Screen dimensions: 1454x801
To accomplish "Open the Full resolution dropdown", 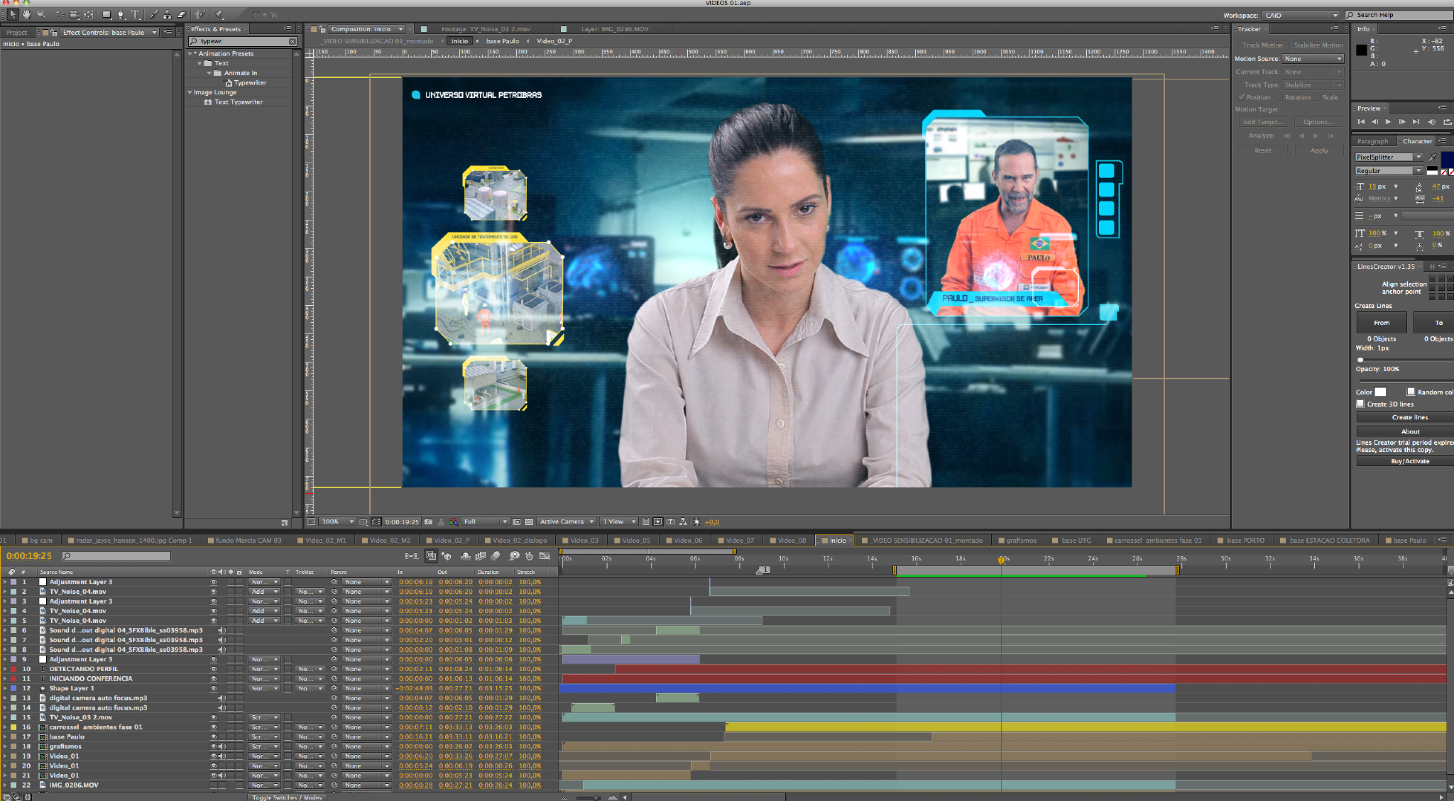I will point(486,521).
